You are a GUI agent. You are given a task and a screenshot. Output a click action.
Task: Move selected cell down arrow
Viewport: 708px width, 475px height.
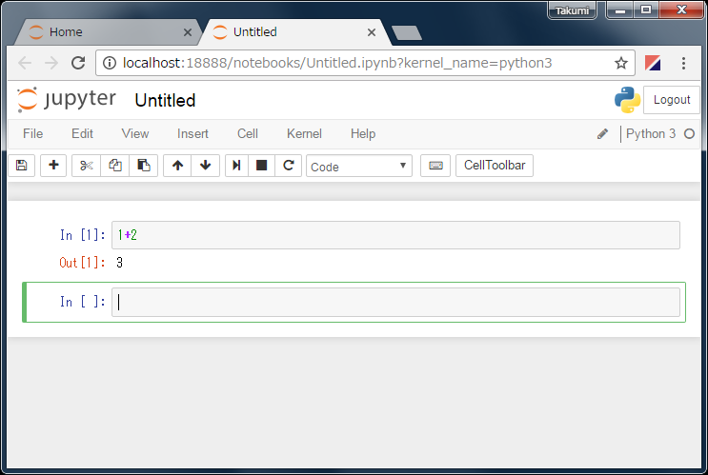click(x=206, y=166)
